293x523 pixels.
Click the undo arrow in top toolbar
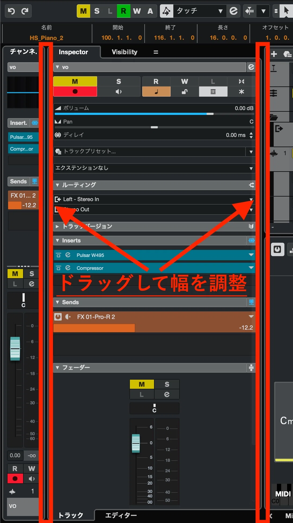tap(12, 11)
